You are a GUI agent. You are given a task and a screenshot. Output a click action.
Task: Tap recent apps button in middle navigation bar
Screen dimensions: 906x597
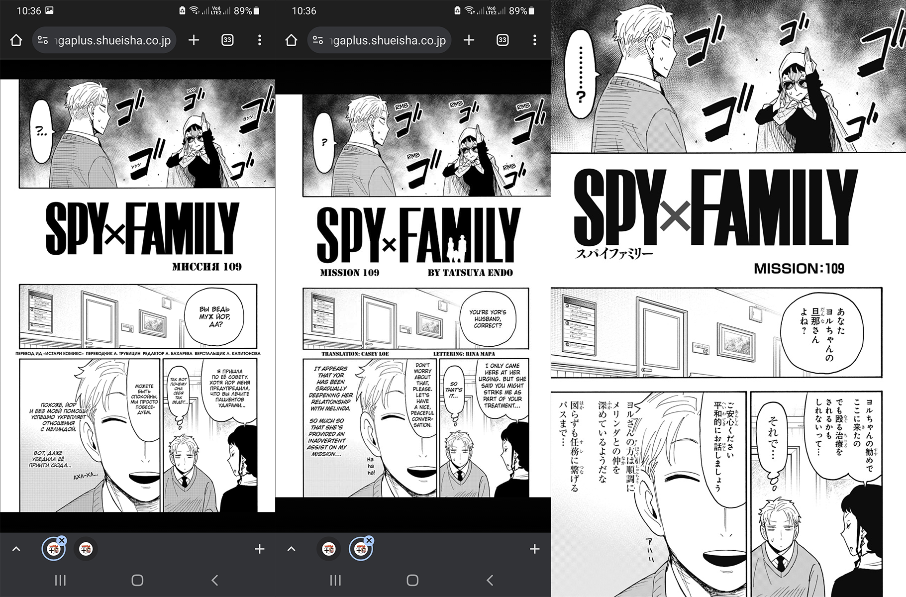point(336,580)
